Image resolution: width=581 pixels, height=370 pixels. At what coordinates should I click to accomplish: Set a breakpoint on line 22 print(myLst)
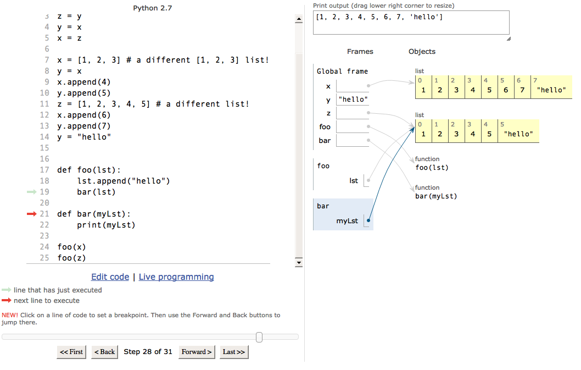click(106, 225)
